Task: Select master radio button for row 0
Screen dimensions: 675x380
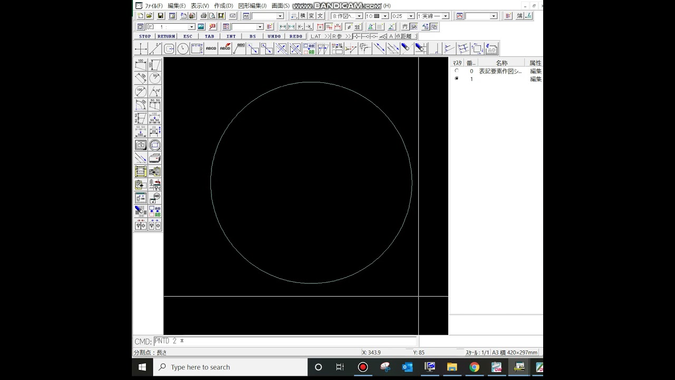Action: click(x=457, y=71)
